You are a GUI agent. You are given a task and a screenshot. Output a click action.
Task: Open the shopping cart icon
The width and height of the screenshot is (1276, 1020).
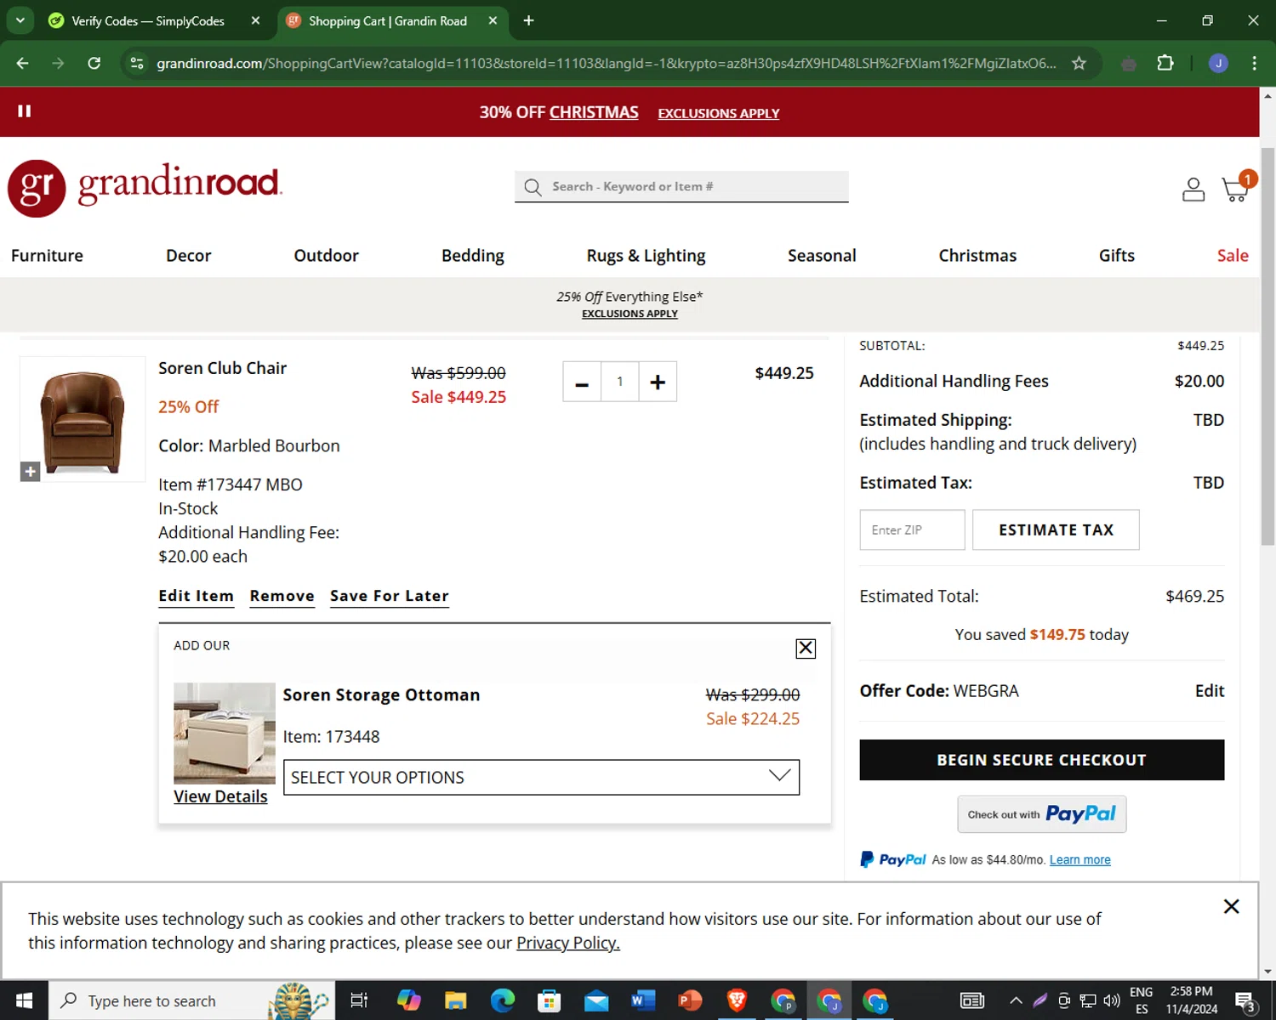click(x=1236, y=188)
